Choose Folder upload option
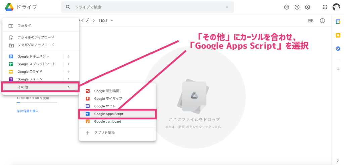 41,45
